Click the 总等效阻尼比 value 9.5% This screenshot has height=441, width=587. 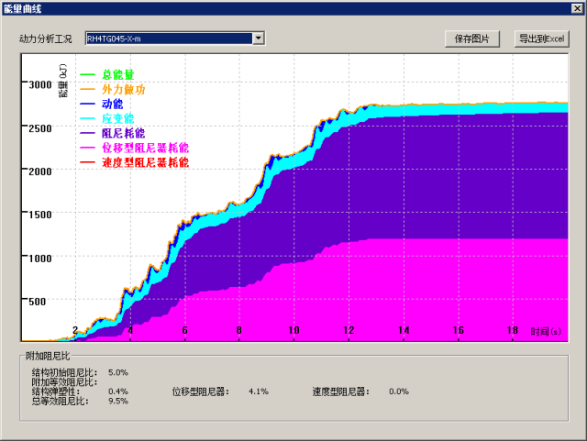[118, 401]
